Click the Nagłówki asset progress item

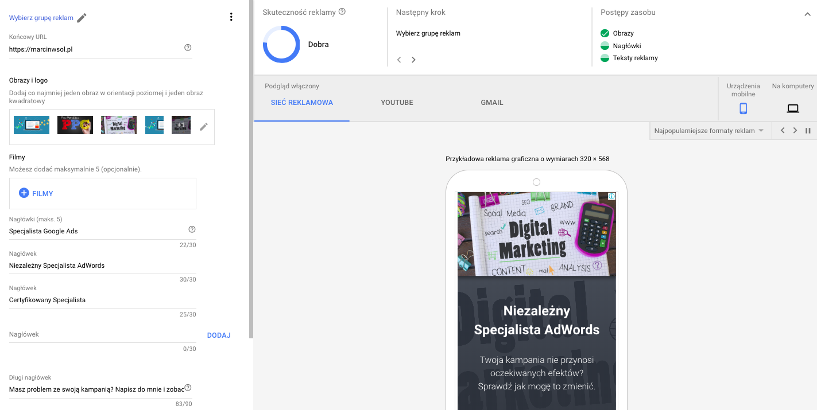tap(621, 46)
